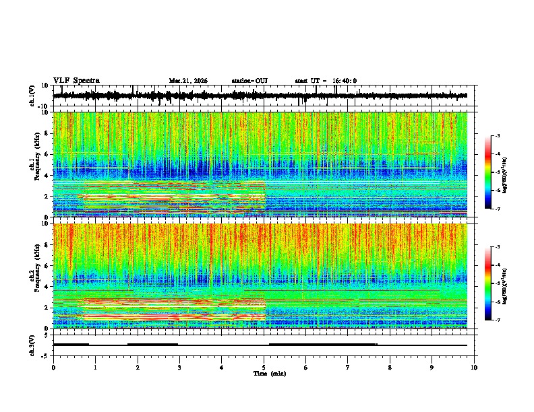Select the date text "Mar.21, 2026"
534x412 pixels.
(x=188, y=81)
